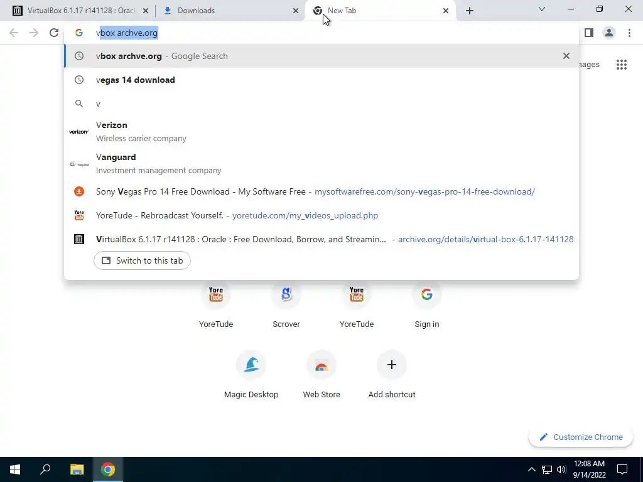Open the Web Store shortcut
Viewport: 643px width, 482px height.
(x=321, y=375)
